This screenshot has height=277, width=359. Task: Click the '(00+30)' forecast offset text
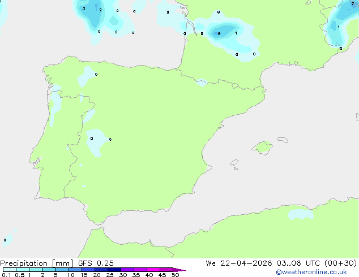341,263
